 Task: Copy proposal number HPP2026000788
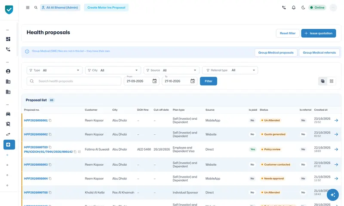click(x=50, y=193)
